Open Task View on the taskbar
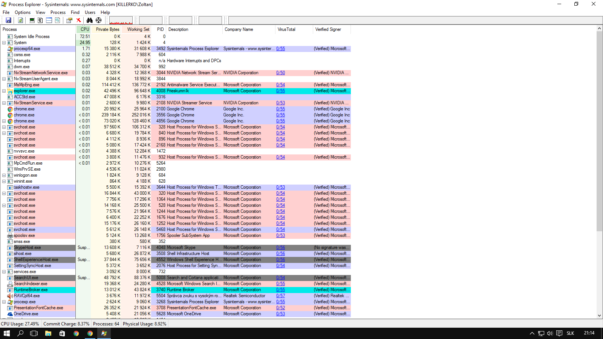The width and height of the screenshot is (603, 339). click(34, 333)
